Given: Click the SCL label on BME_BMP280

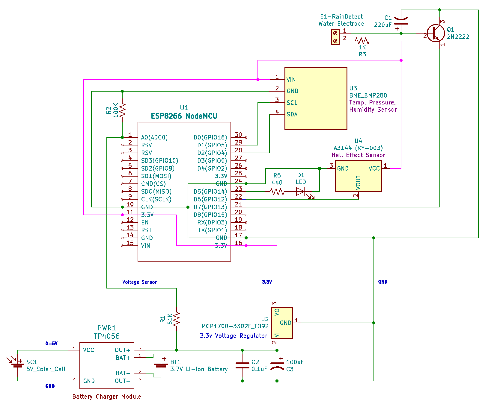Looking at the screenshot, I should click(x=292, y=103).
